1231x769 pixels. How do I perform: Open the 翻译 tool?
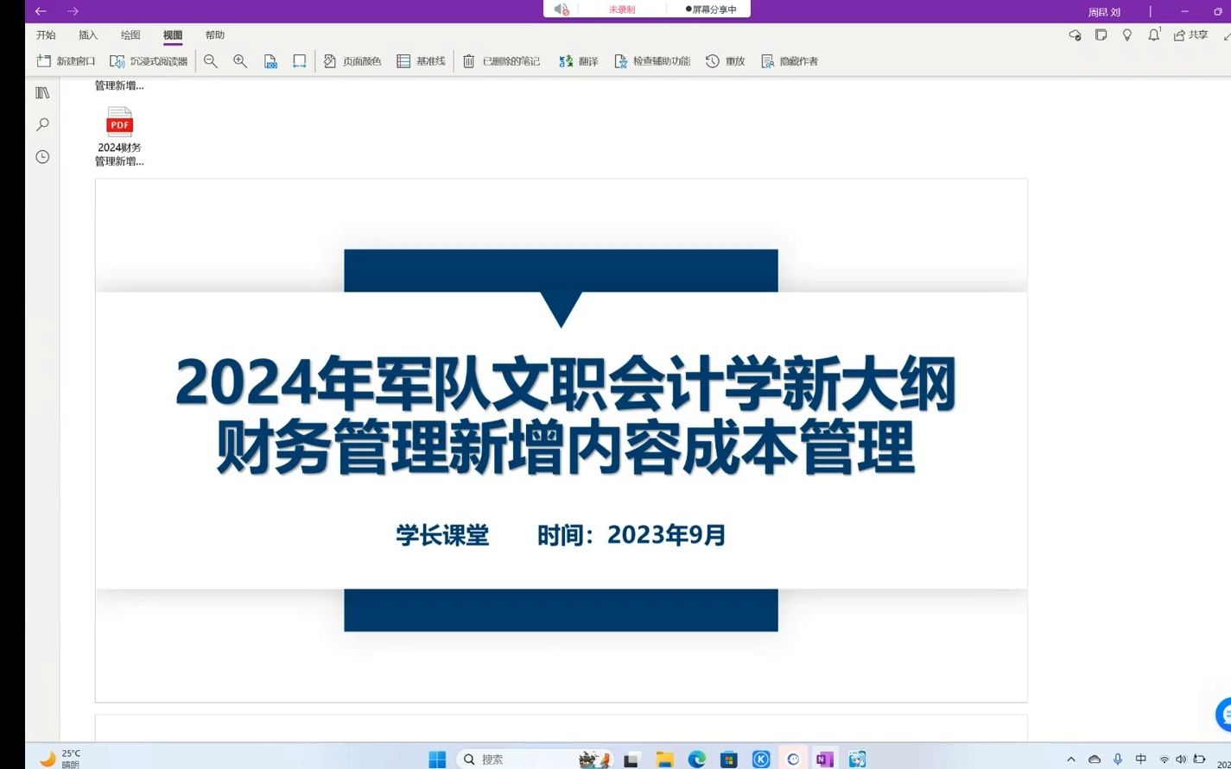click(578, 61)
